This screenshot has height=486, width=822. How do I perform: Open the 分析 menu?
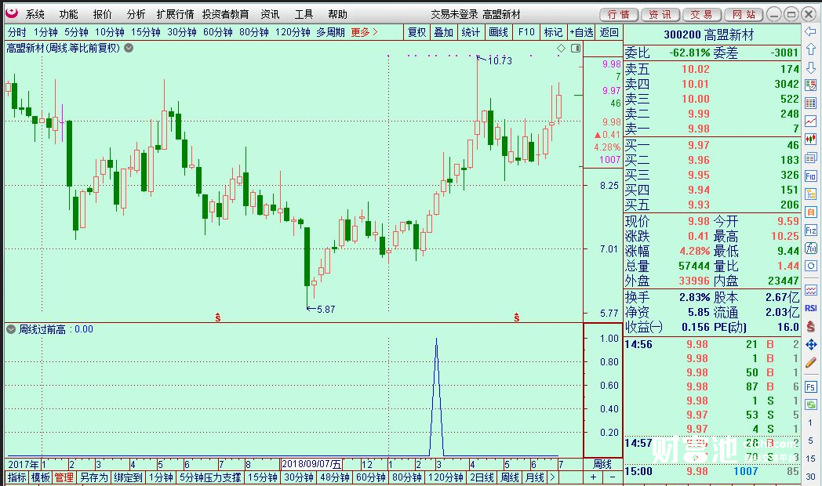point(136,14)
